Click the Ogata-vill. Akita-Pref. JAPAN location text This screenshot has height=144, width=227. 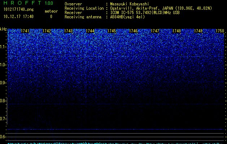(x=161, y=8)
